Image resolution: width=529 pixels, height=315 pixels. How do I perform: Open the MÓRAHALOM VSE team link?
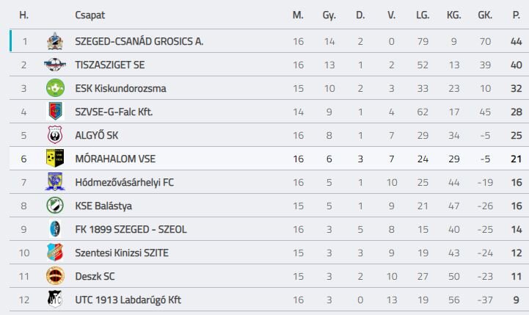coord(115,159)
